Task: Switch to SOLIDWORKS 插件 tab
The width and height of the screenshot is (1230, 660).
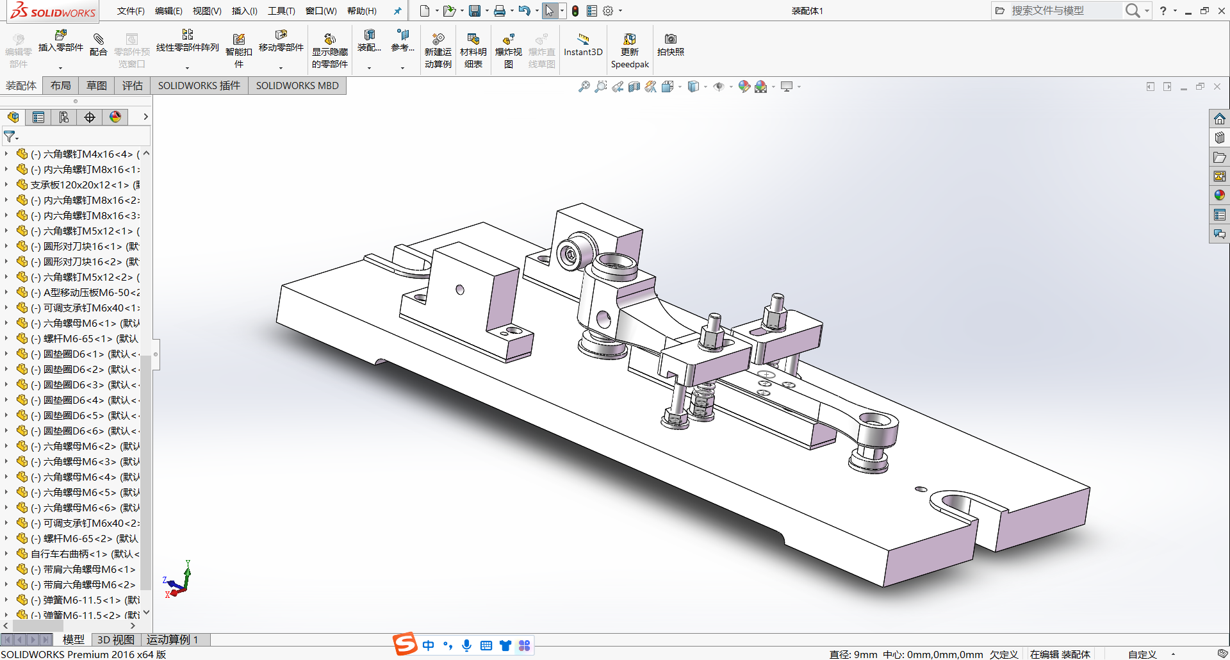Action: click(x=199, y=86)
